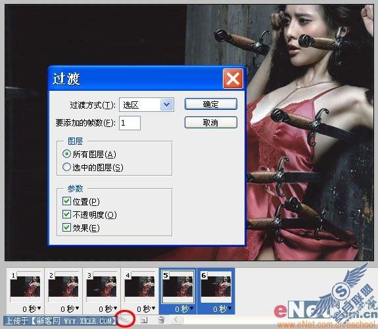Select animation frame 3 thumbnail
The image size is (378, 329).
click(101, 287)
